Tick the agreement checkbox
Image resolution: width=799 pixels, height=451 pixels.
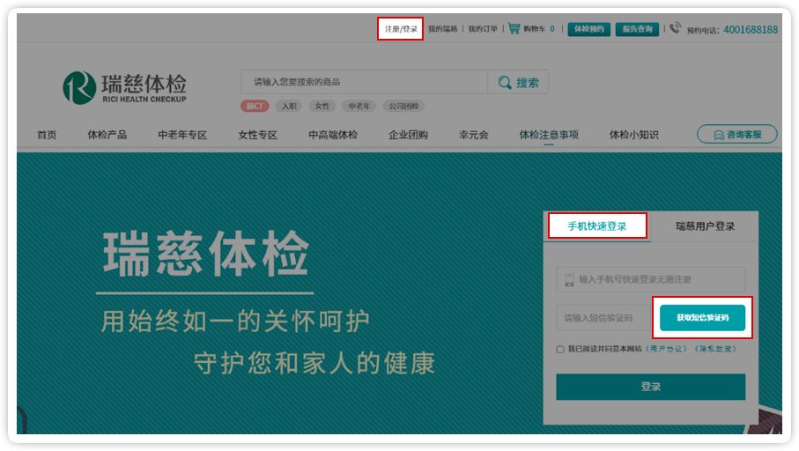(560, 350)
